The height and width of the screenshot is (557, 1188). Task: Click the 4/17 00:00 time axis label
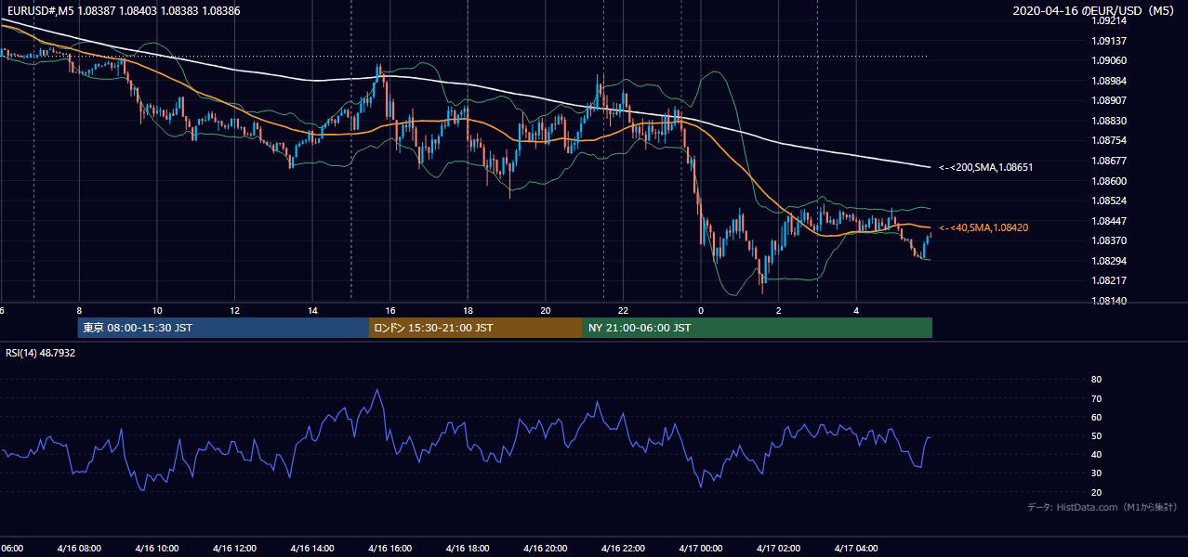click(x=701, y=548)
